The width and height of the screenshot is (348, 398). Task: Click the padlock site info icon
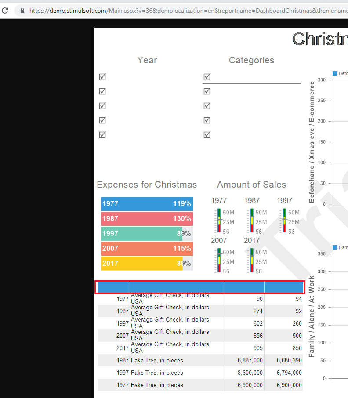click(x=22, y=11)
